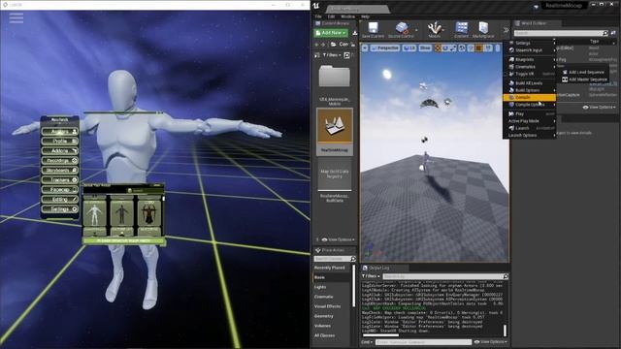Open the Lit view mode dropdown
Image resolution: width=621 pixels, height=349 pixels.
click(409, 48)
